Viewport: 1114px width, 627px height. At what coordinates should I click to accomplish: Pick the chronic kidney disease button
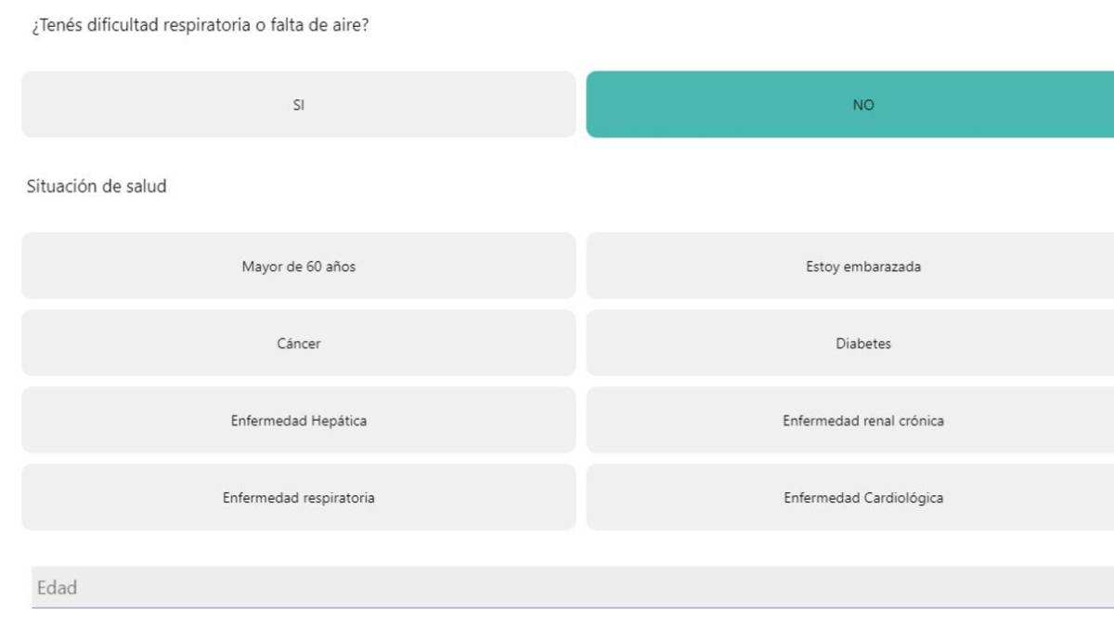click(x=862, y=421)
